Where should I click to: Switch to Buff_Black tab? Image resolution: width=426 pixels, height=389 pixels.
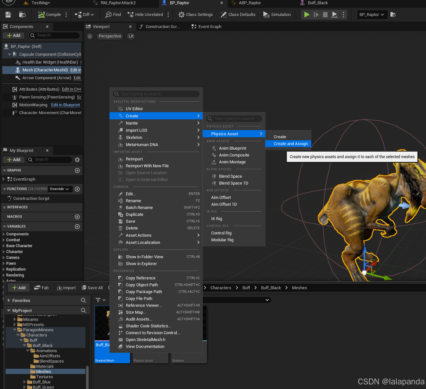click(x=318, y=3)
